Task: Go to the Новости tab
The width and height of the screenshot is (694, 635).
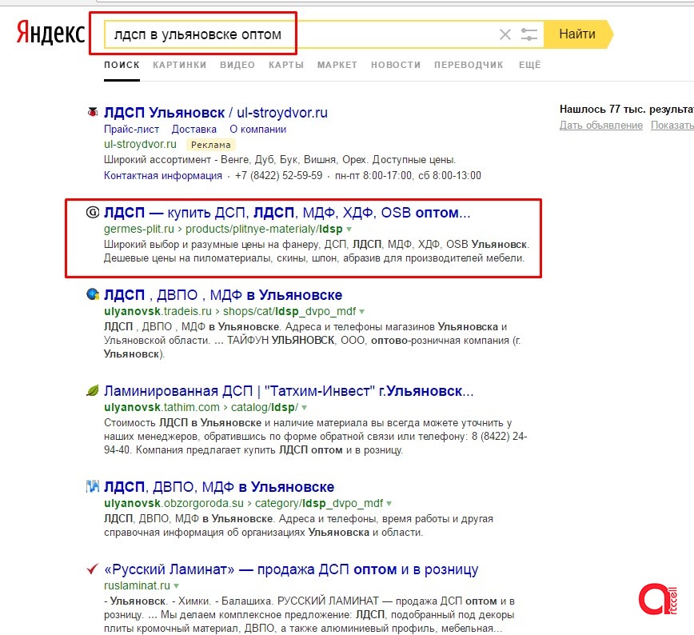Action: click(396, 65)
